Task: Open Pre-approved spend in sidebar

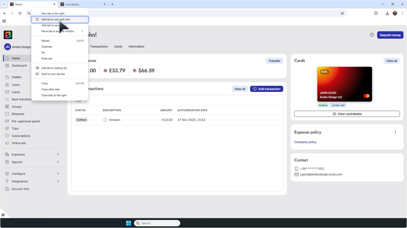Action: point(26,121)
